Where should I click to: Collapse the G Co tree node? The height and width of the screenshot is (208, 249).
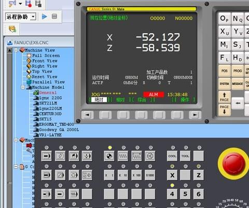16,166
